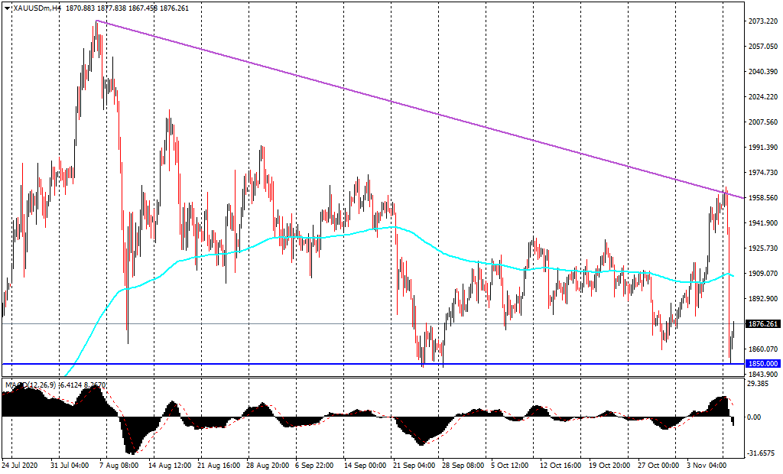
Task: Click the 1958.560 price axis label
Action: (x=763, y=198)
